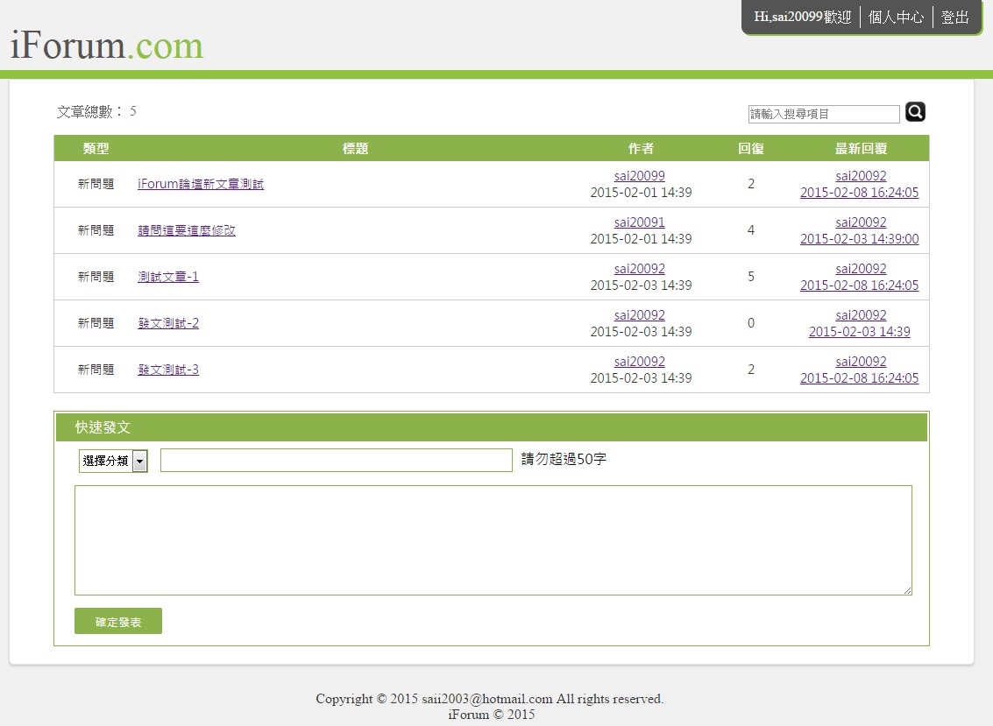The image size is (993, 726).
Task: Click the textarea resize grip corner
Action: (x=907, y=590)
